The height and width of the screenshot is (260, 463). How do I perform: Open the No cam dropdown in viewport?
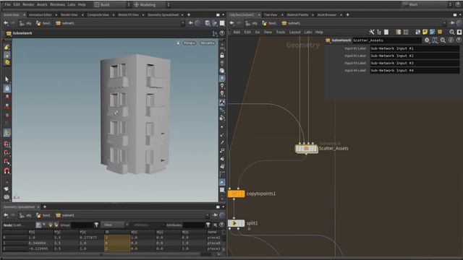208,43
